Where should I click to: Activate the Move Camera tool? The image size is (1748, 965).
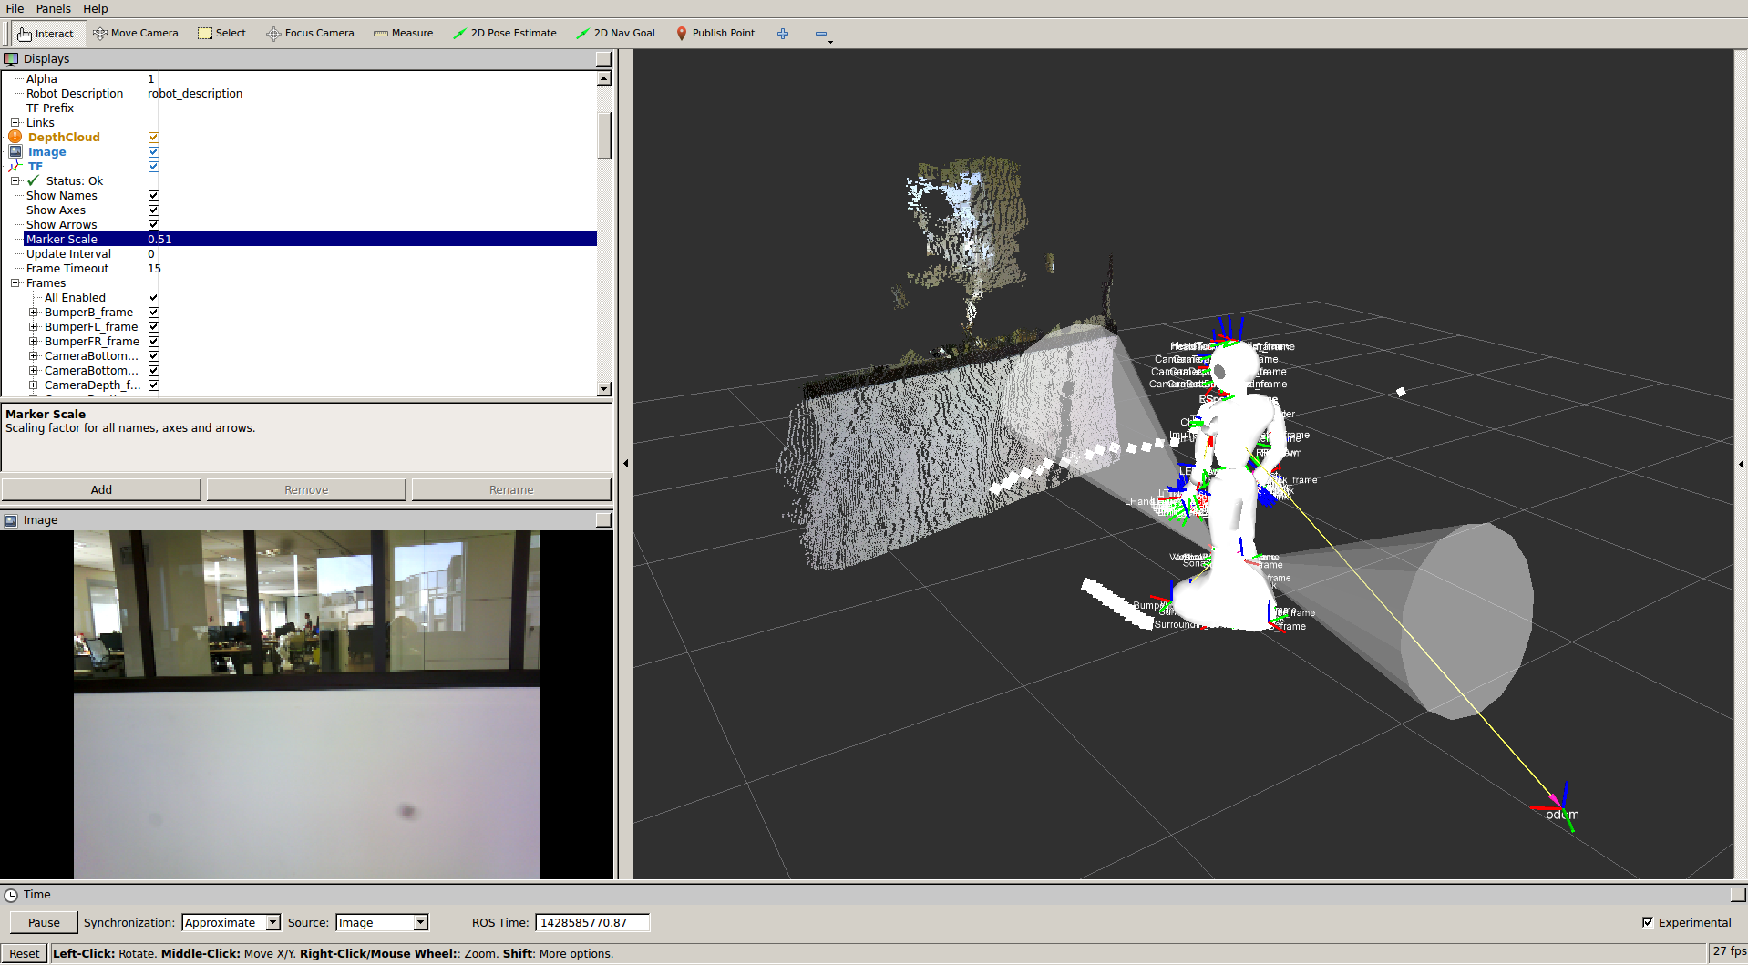click(135, 34)
